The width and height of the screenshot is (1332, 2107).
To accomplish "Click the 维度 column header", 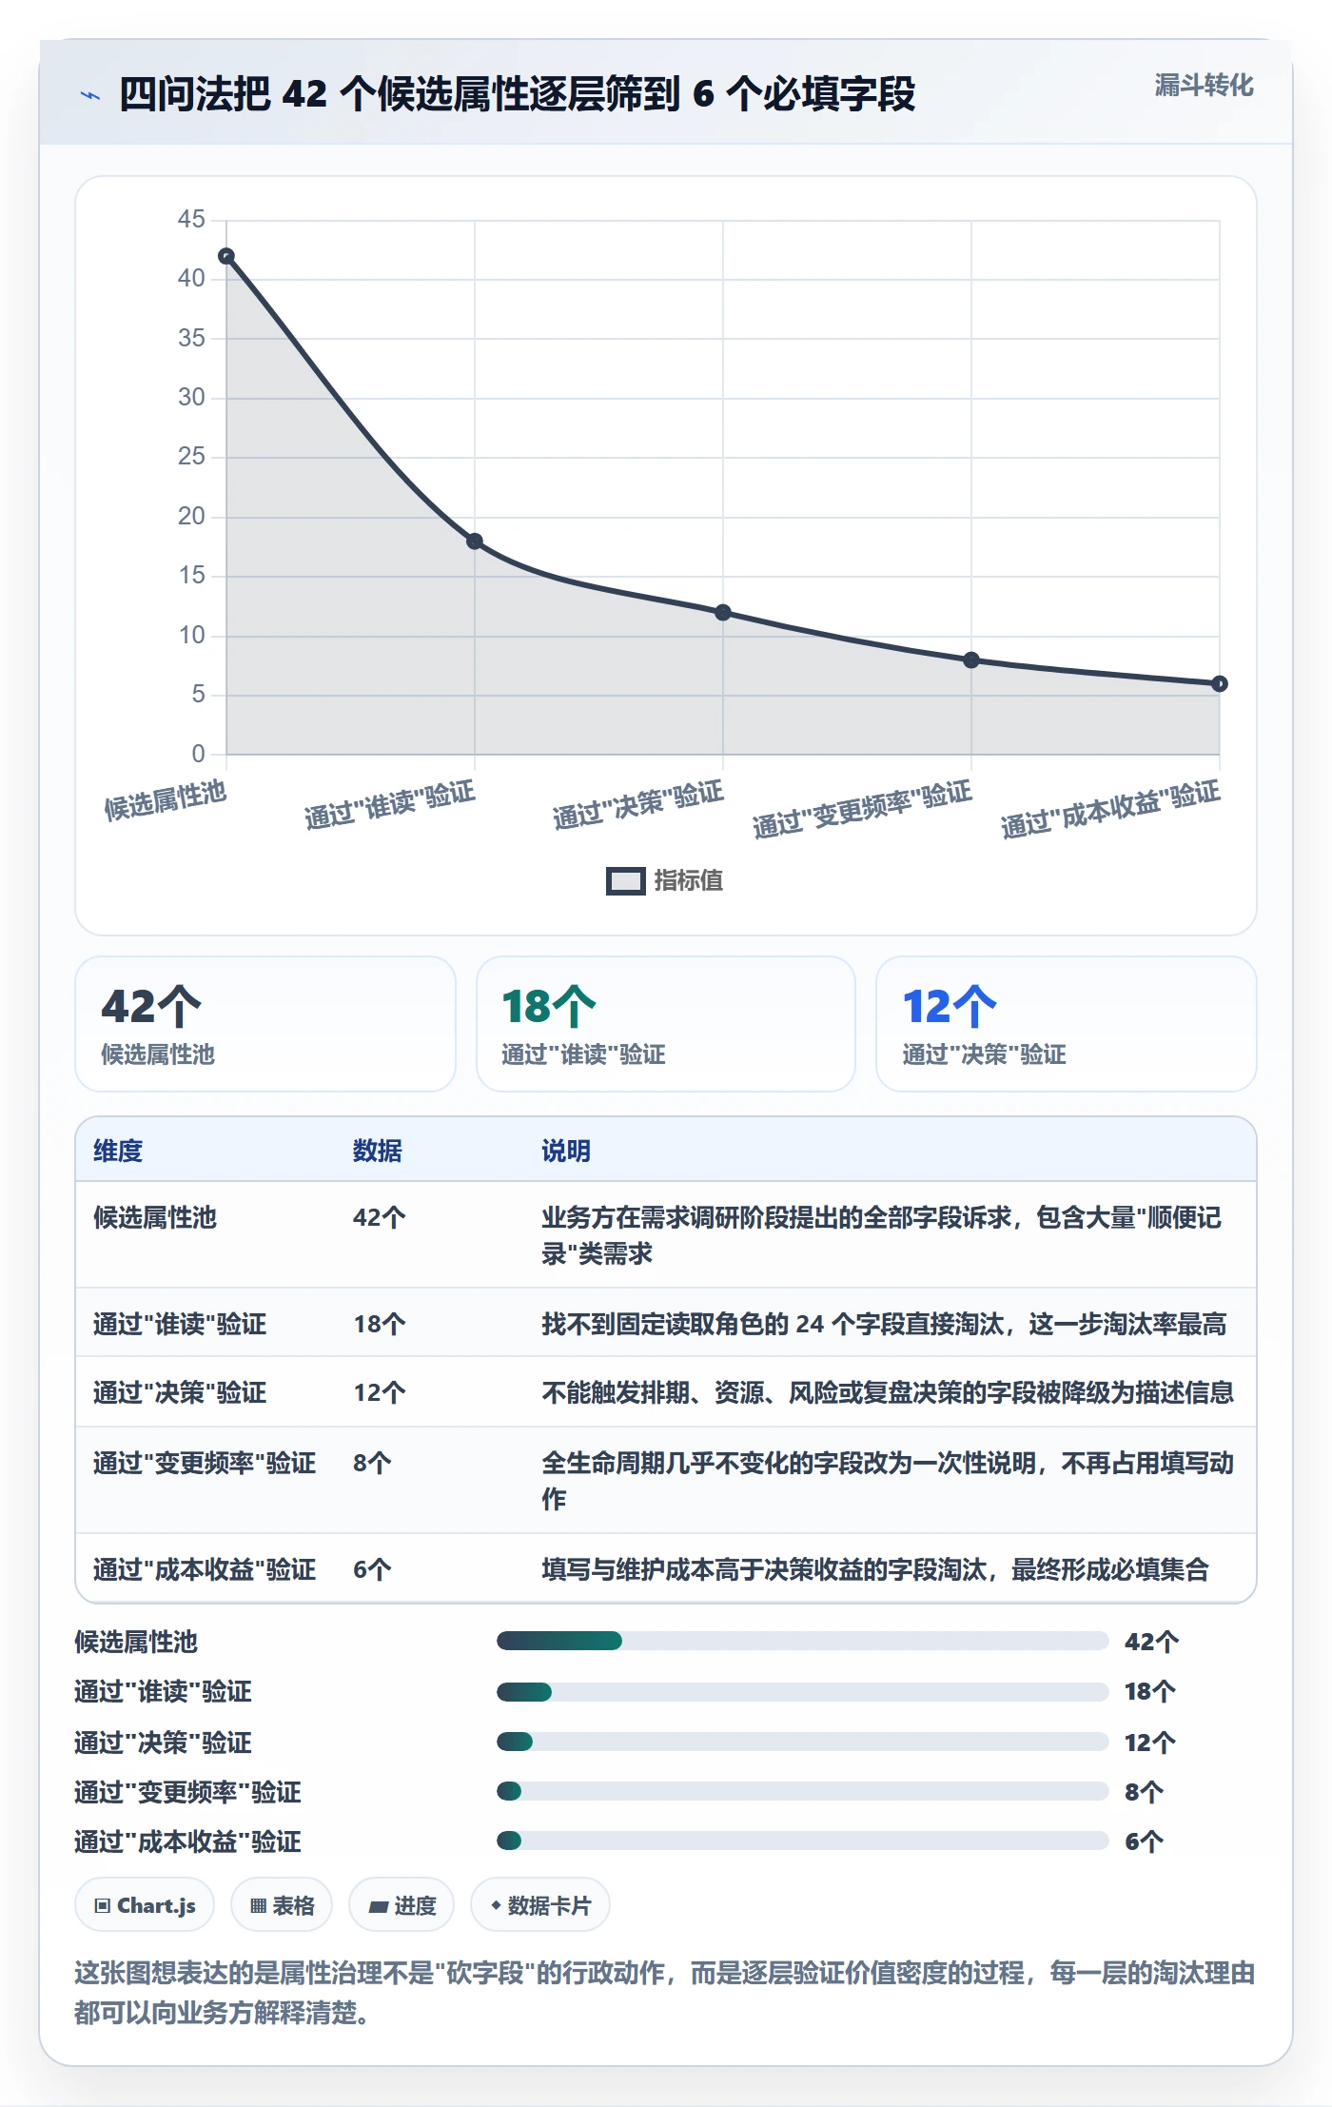I will pyautogui.click(x=118, y=1151).
